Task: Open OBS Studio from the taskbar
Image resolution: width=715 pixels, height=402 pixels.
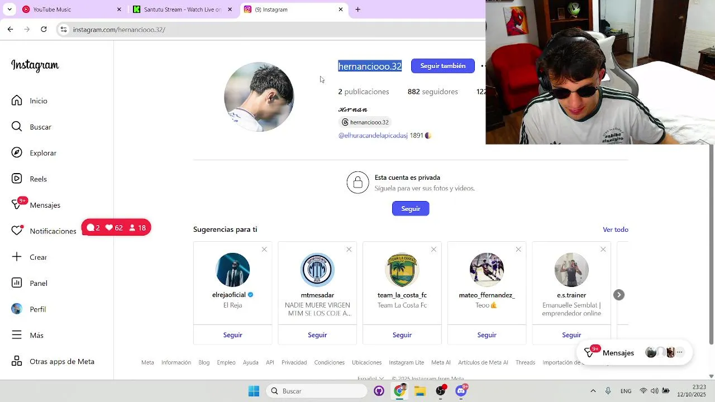Action: pyautogui.click(x=441, y=391)
